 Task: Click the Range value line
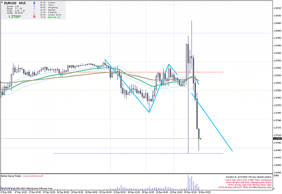[x=14, y=9]
